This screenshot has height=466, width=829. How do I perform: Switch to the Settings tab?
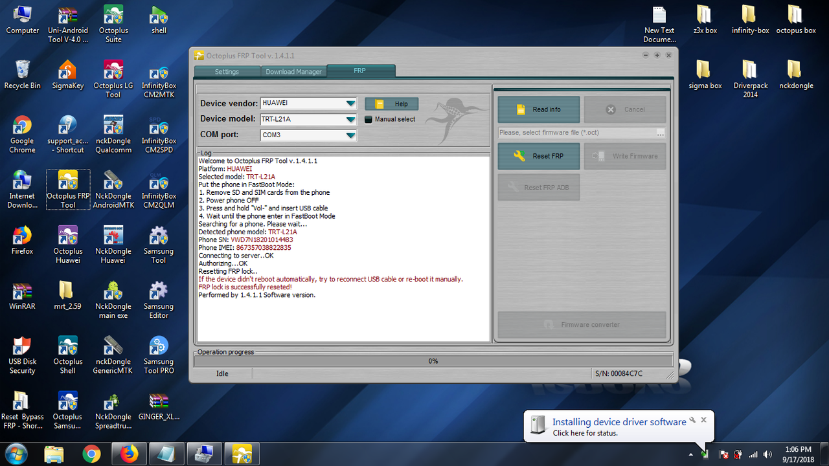pyautogui.click(x=227, y=72)
